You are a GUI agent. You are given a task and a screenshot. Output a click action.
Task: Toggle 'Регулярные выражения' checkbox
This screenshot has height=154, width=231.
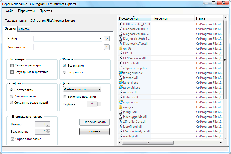point(12,72)
